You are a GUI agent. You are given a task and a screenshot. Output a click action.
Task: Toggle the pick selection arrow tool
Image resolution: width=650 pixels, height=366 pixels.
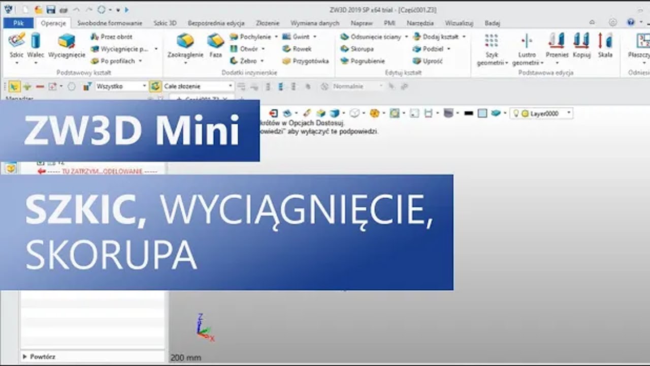[x=14, y=86]
